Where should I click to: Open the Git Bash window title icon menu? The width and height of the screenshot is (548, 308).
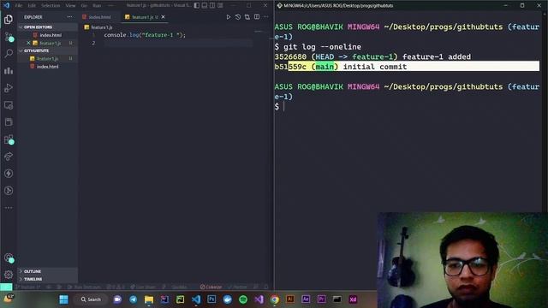coord(280,6)
